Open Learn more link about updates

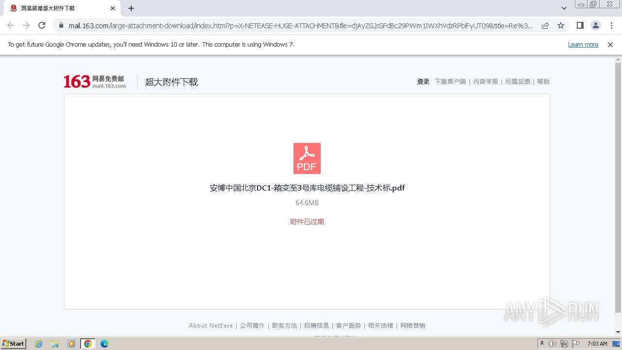tap(583, 45)
